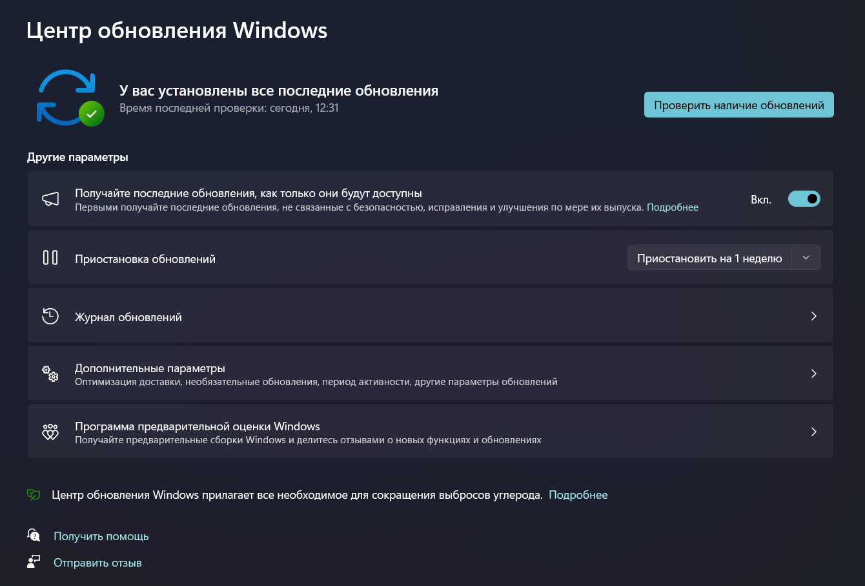Click Получайте последние обновления setting title
Image resolution: width=865 pixels, height=586 pixels.
(x=249, y=193)
